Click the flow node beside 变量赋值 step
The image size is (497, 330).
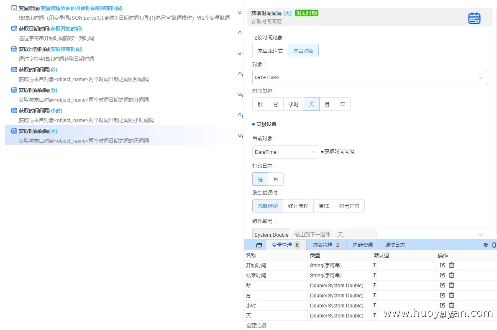point(240,13)
